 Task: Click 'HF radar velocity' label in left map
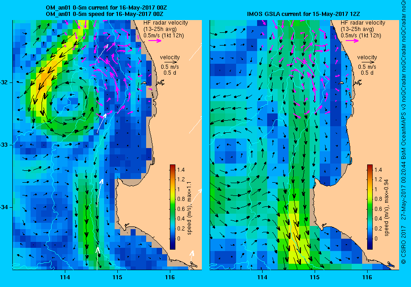coord(166,23)
